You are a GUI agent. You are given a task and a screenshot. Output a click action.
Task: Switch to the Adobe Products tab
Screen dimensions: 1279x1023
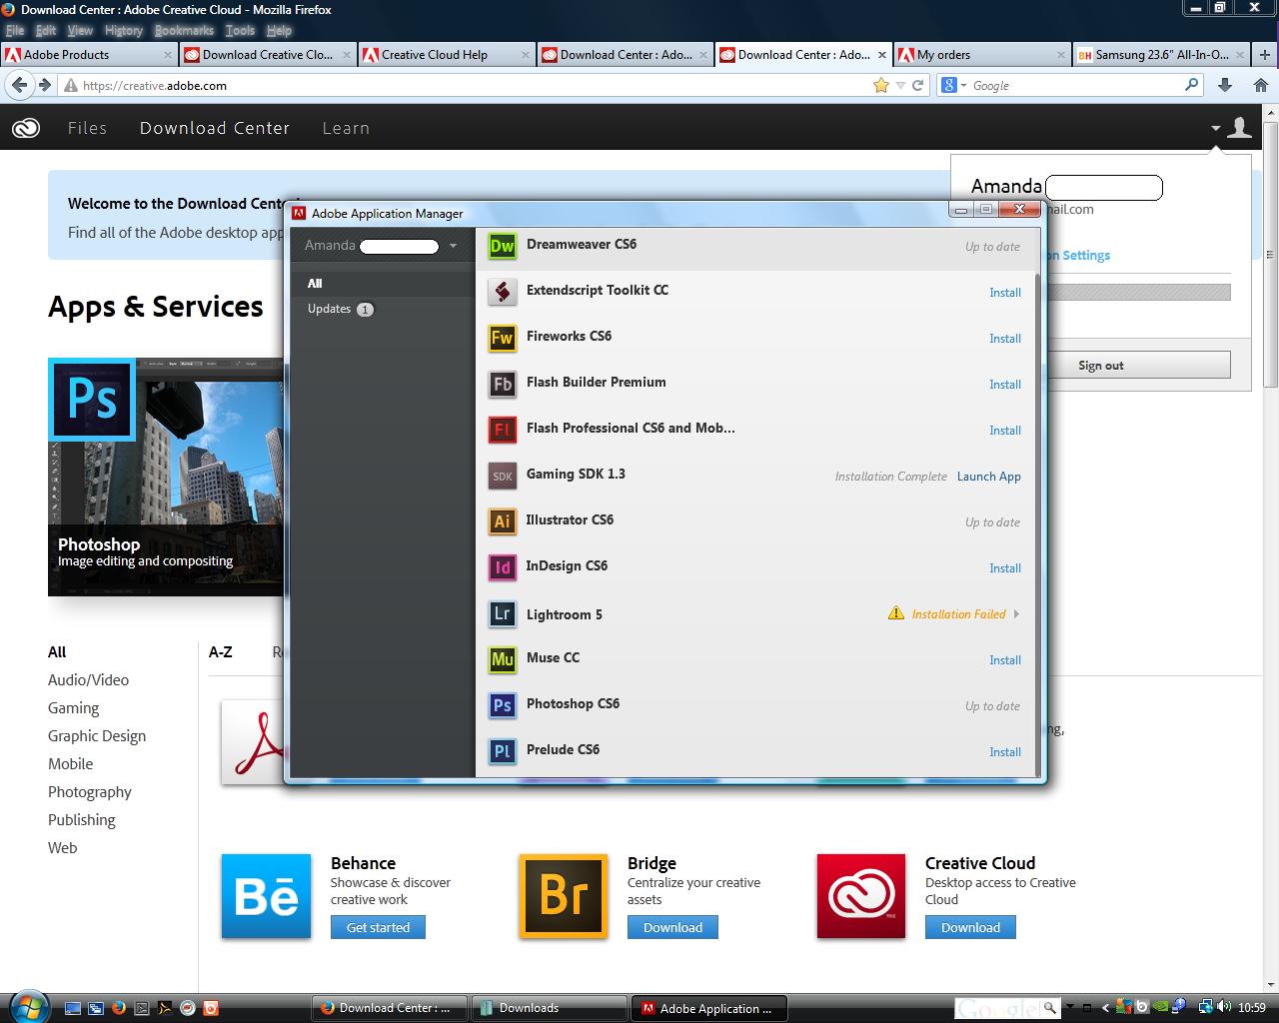pyautogui.click(x=88, y=55)
